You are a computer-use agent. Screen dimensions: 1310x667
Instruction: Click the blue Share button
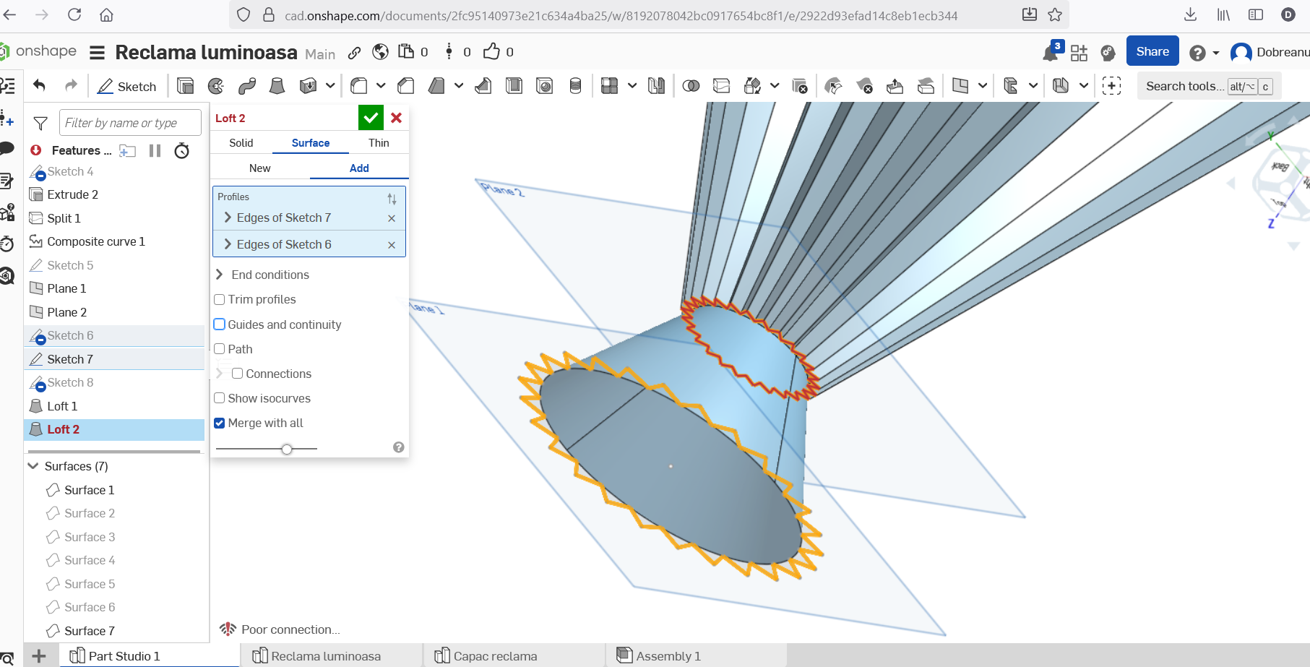(x=1152, y=51)
